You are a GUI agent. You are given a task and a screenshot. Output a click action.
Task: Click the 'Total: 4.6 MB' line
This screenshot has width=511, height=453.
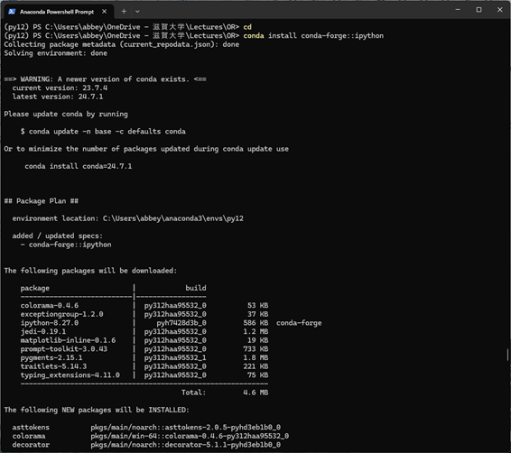click(225, 393)
